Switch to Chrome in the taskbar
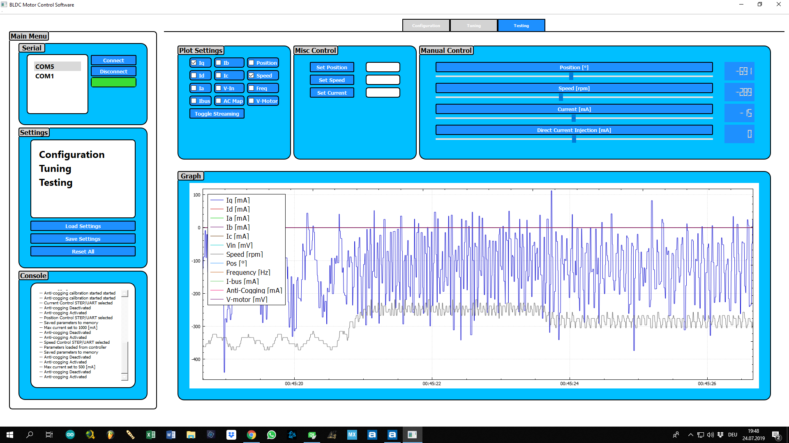Image resolution: width=789 pixels, height=443 pixels. tap(251, 435)
